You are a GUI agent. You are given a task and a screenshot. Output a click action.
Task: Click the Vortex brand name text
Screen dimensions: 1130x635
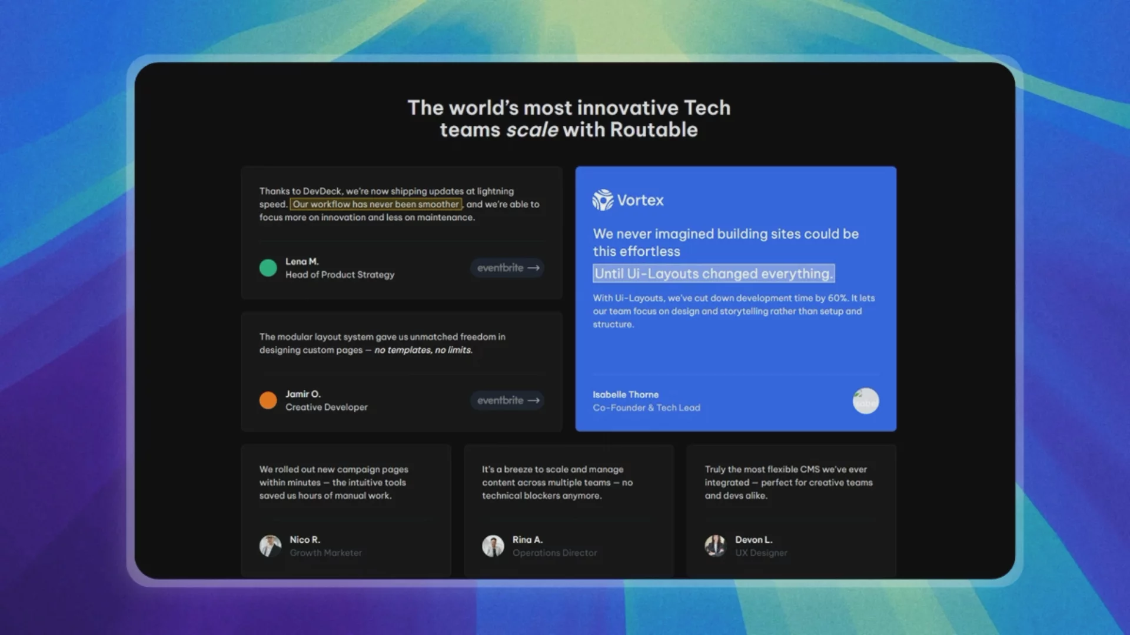pos(640,200)
